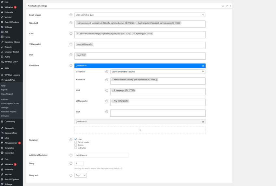Click the plus icon to add condition
Viewport: 276px width, 186px height.
click(x=140, y=130)
